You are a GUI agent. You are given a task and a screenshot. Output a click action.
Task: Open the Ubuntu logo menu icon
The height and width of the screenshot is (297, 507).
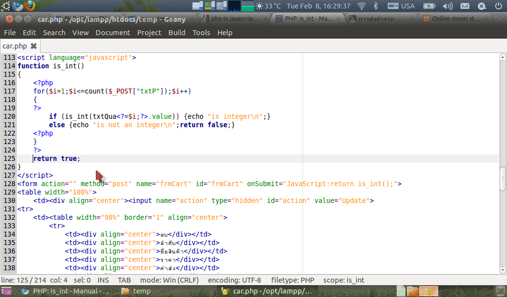5,5
